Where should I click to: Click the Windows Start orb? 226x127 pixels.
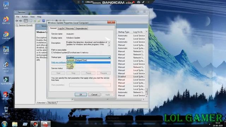tap(4, 124)
